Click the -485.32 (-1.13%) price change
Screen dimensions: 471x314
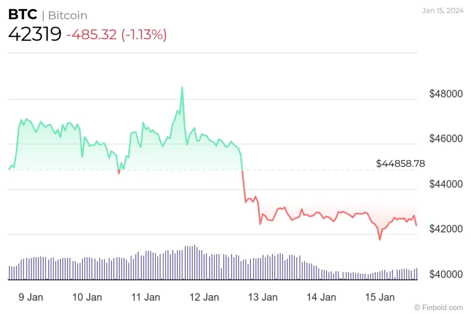click(x=116, y=35)
